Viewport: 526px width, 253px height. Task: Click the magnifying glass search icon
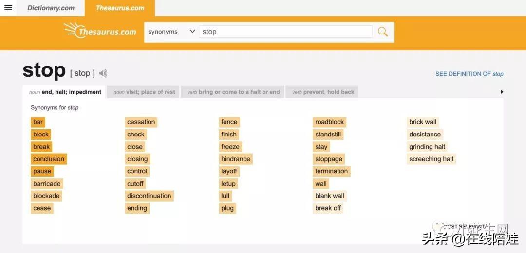coord(383,32)
